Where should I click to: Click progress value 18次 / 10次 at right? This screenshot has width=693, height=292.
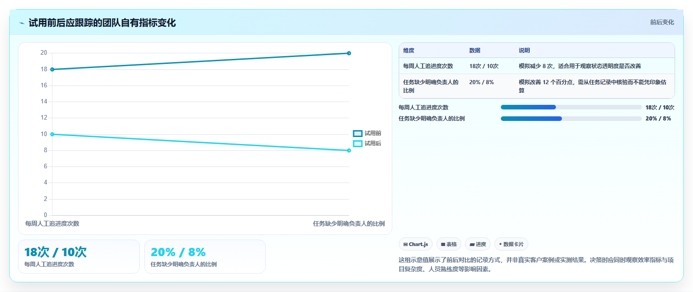point(660,107)
